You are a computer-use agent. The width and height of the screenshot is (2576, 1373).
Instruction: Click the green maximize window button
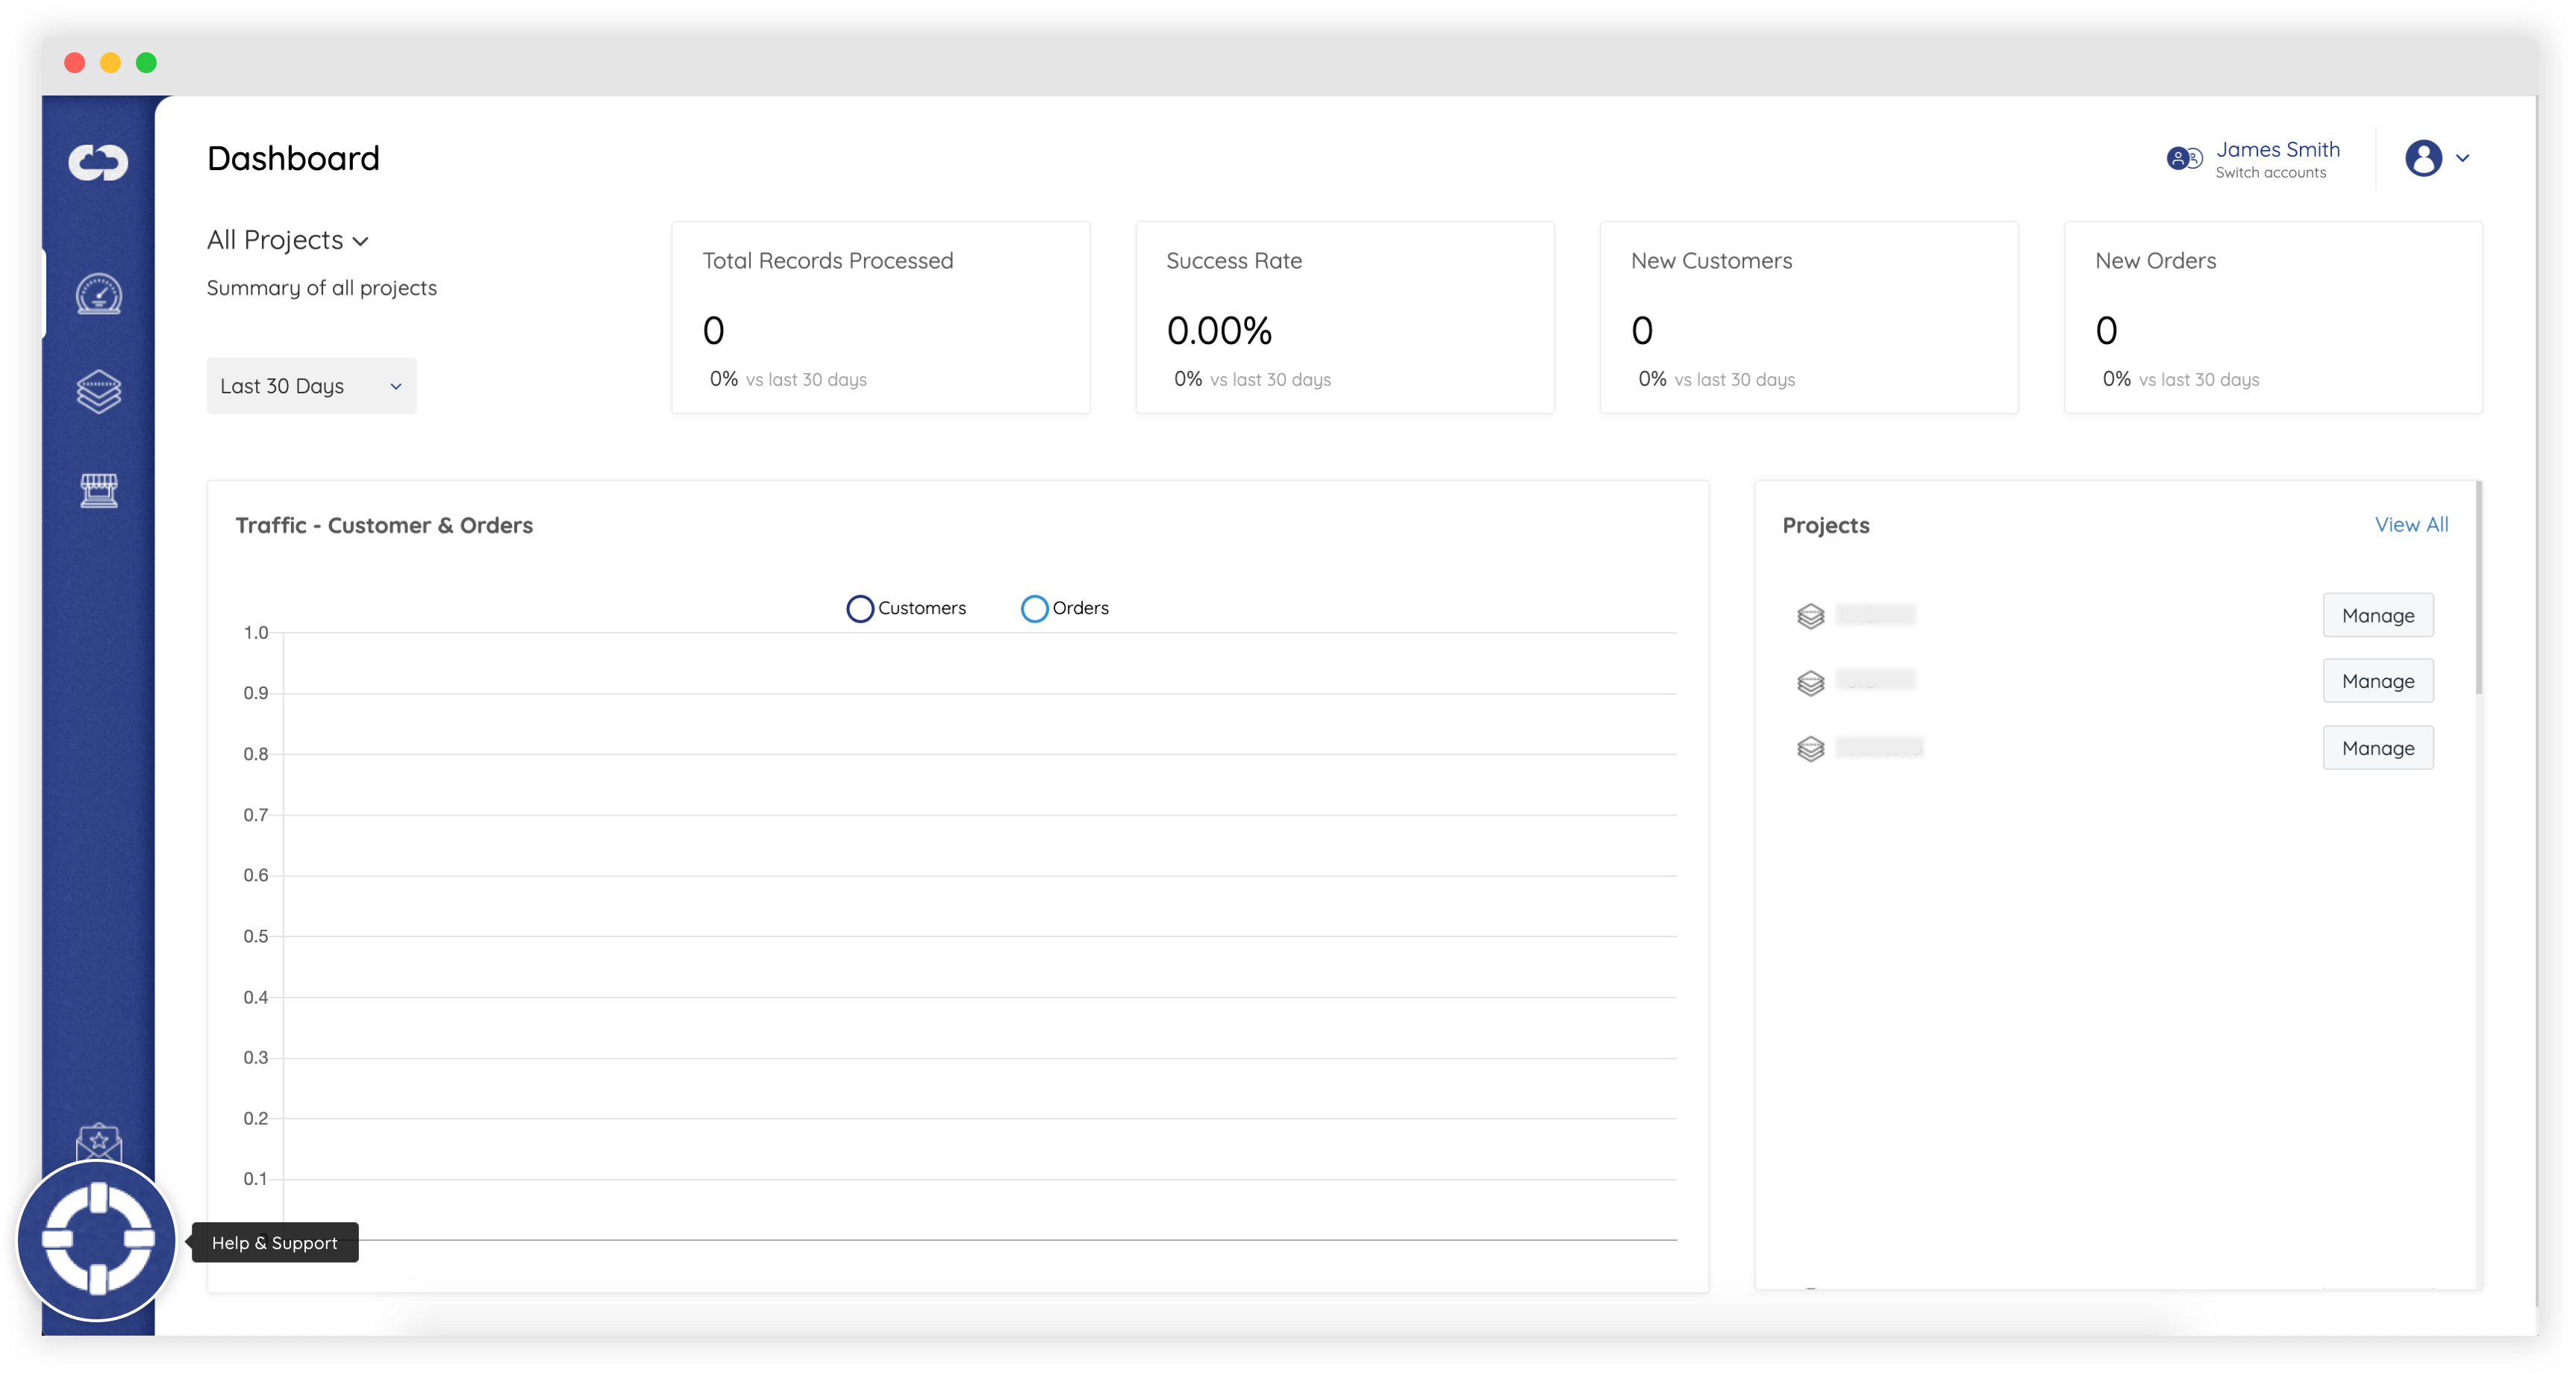[x=146, y=62]
